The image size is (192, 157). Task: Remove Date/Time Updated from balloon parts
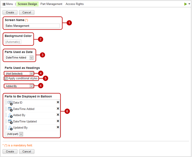(x=58, y=121)
